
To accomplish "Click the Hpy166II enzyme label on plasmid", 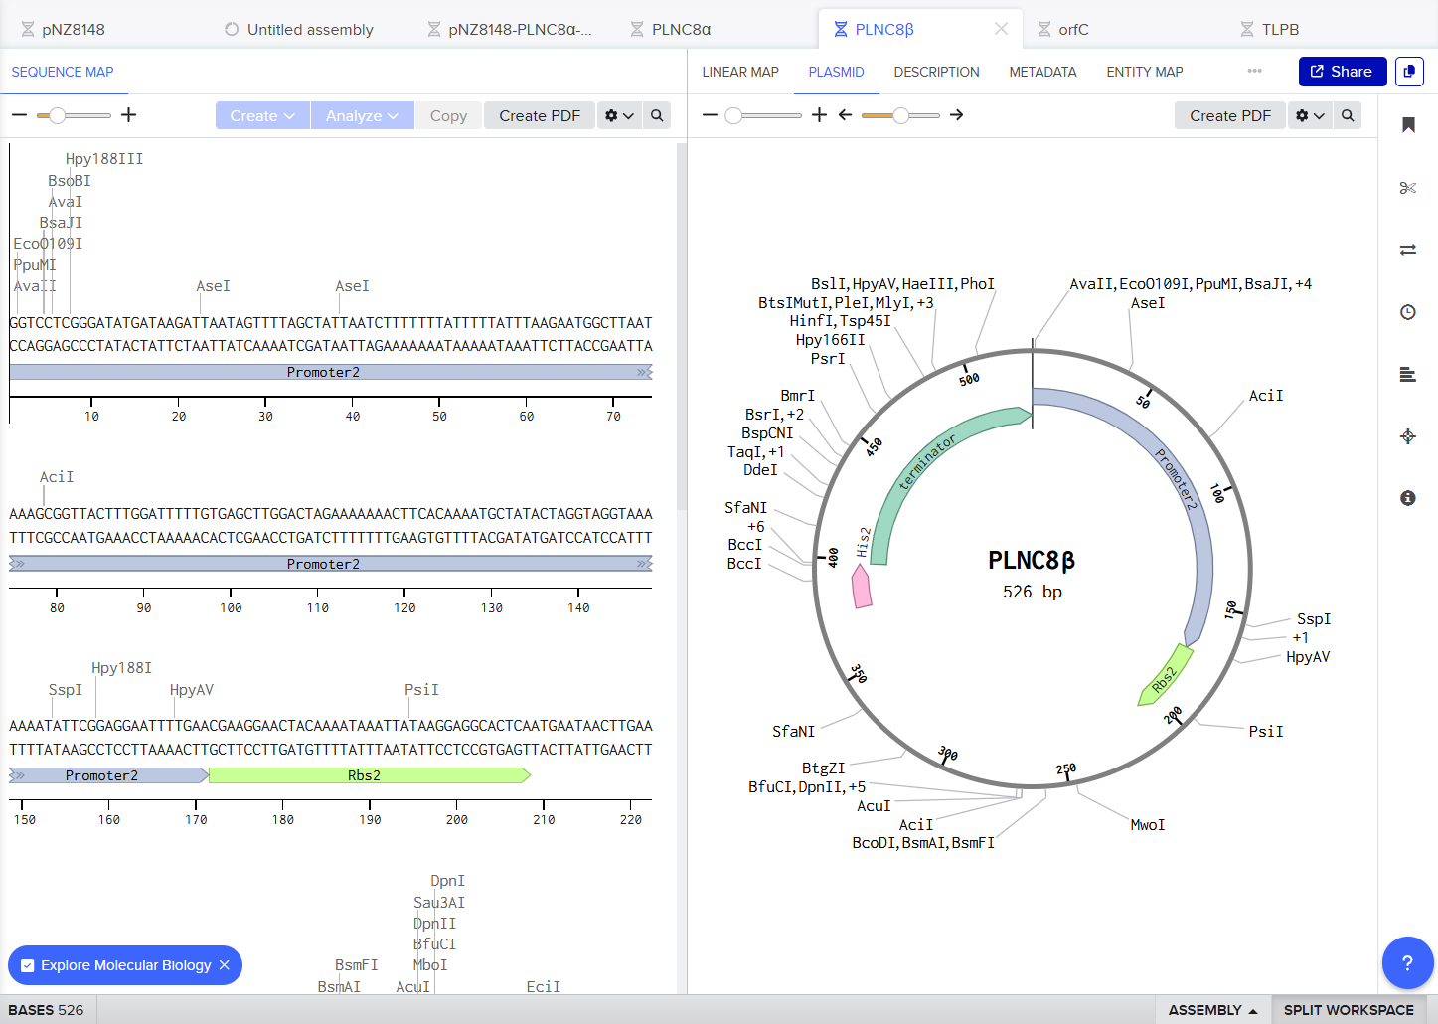I will (x=831, y=339).
